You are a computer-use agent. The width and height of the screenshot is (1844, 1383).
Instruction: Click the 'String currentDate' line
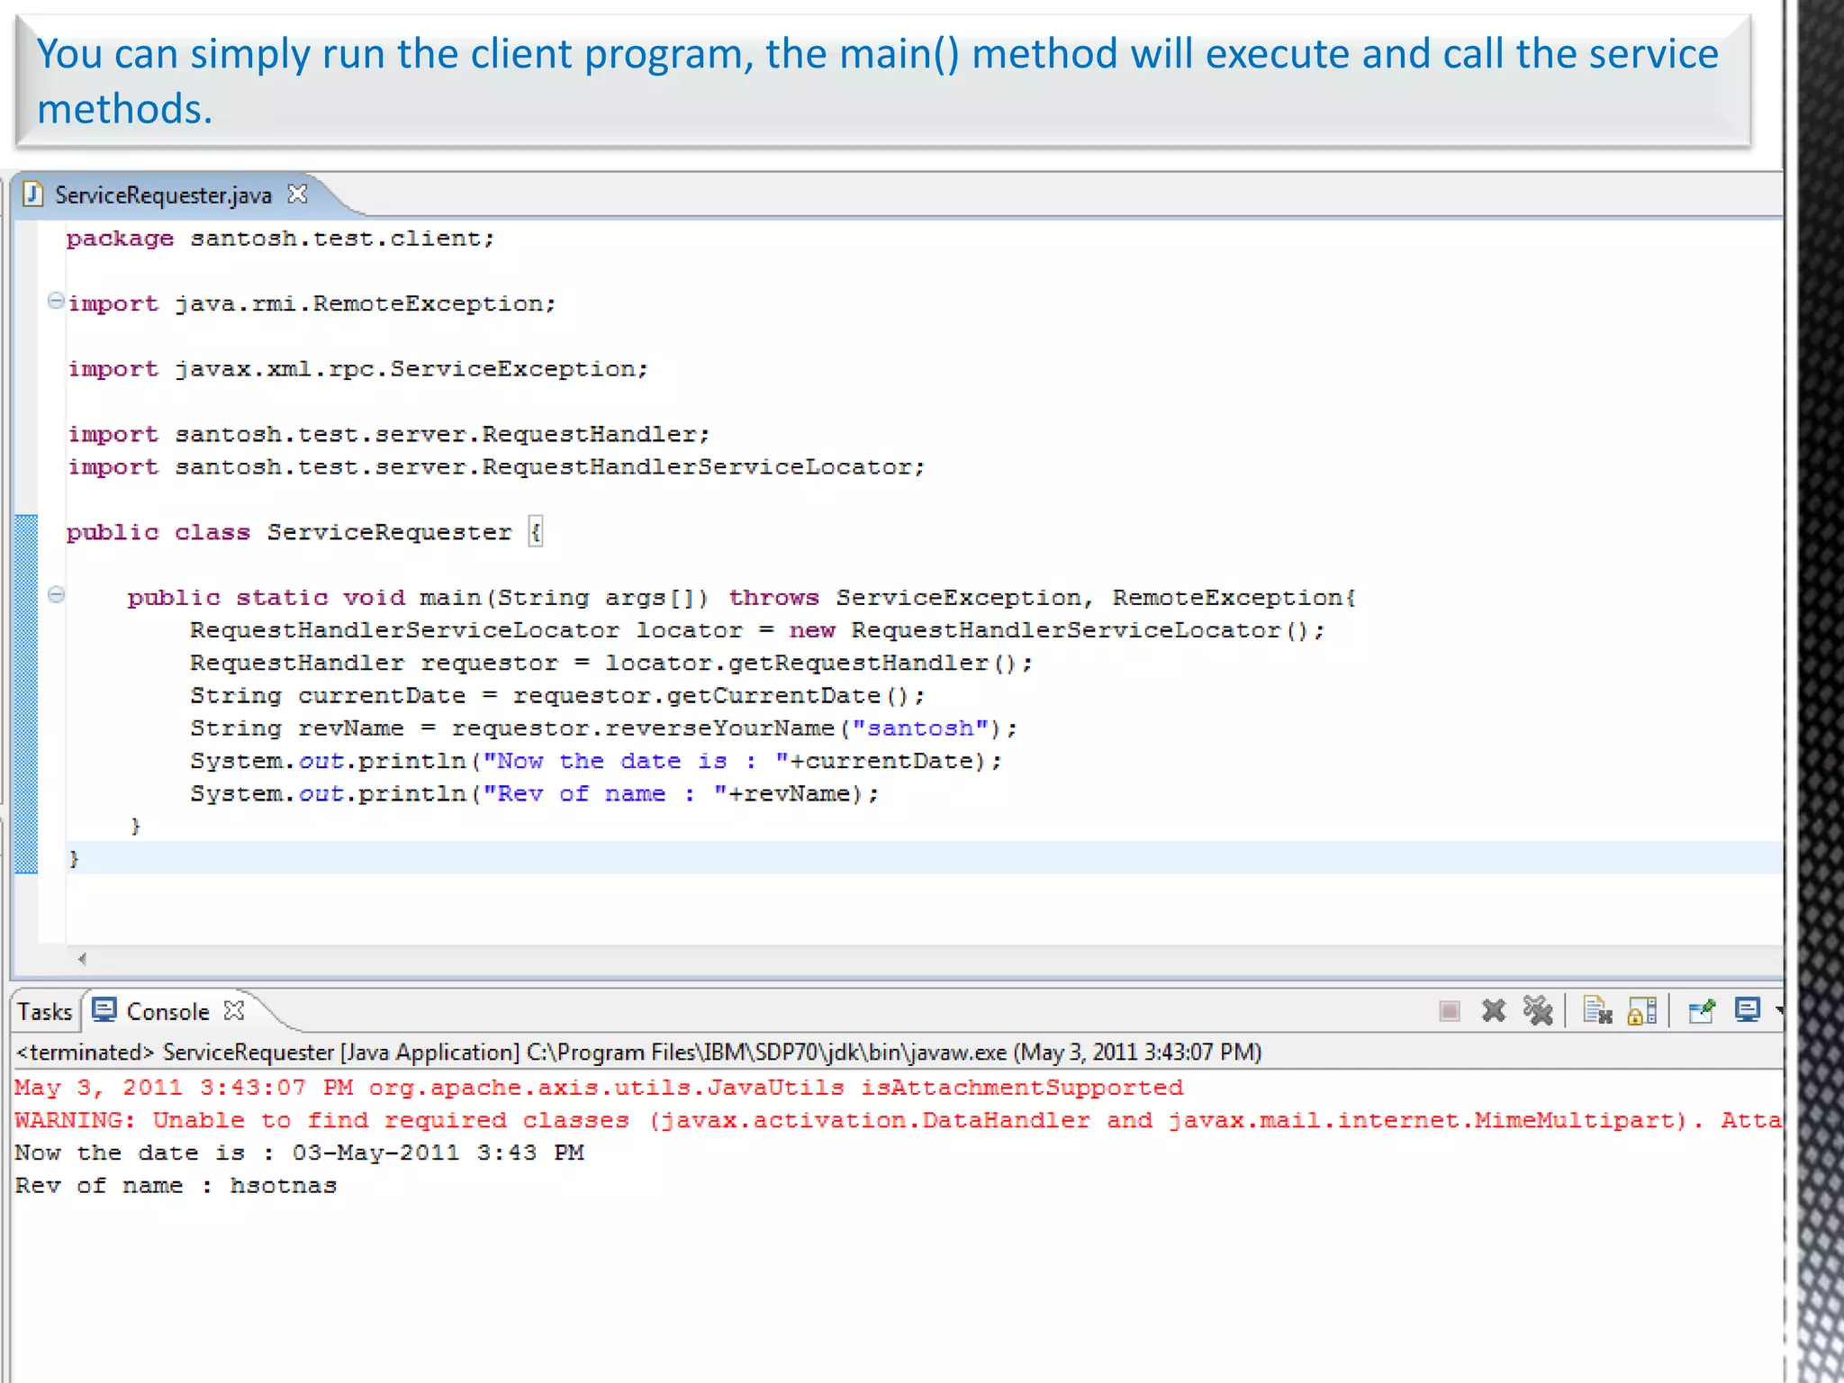pos(557,696)
